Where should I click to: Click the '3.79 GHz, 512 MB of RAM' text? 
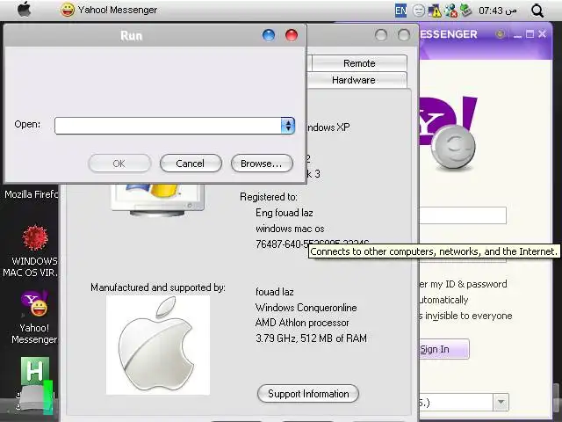[x=311, y=338]
